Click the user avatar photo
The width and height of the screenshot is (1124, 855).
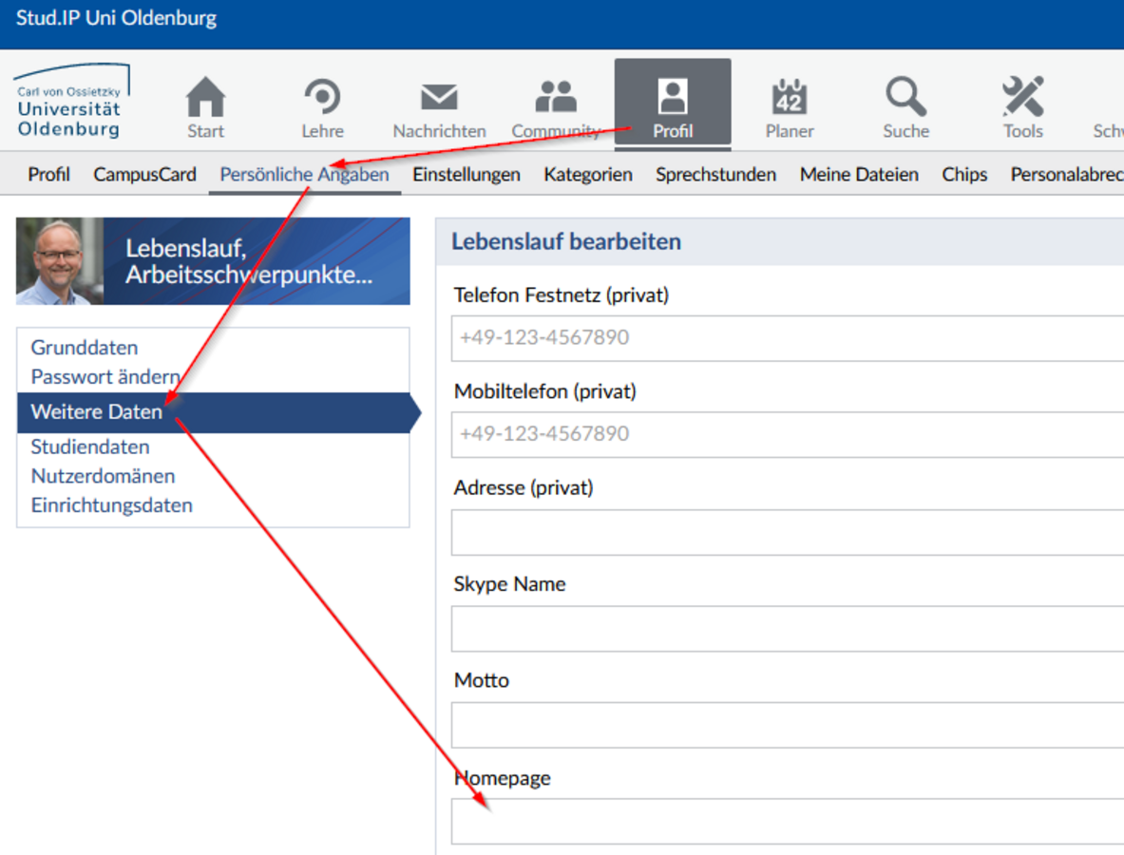(60, 261)
